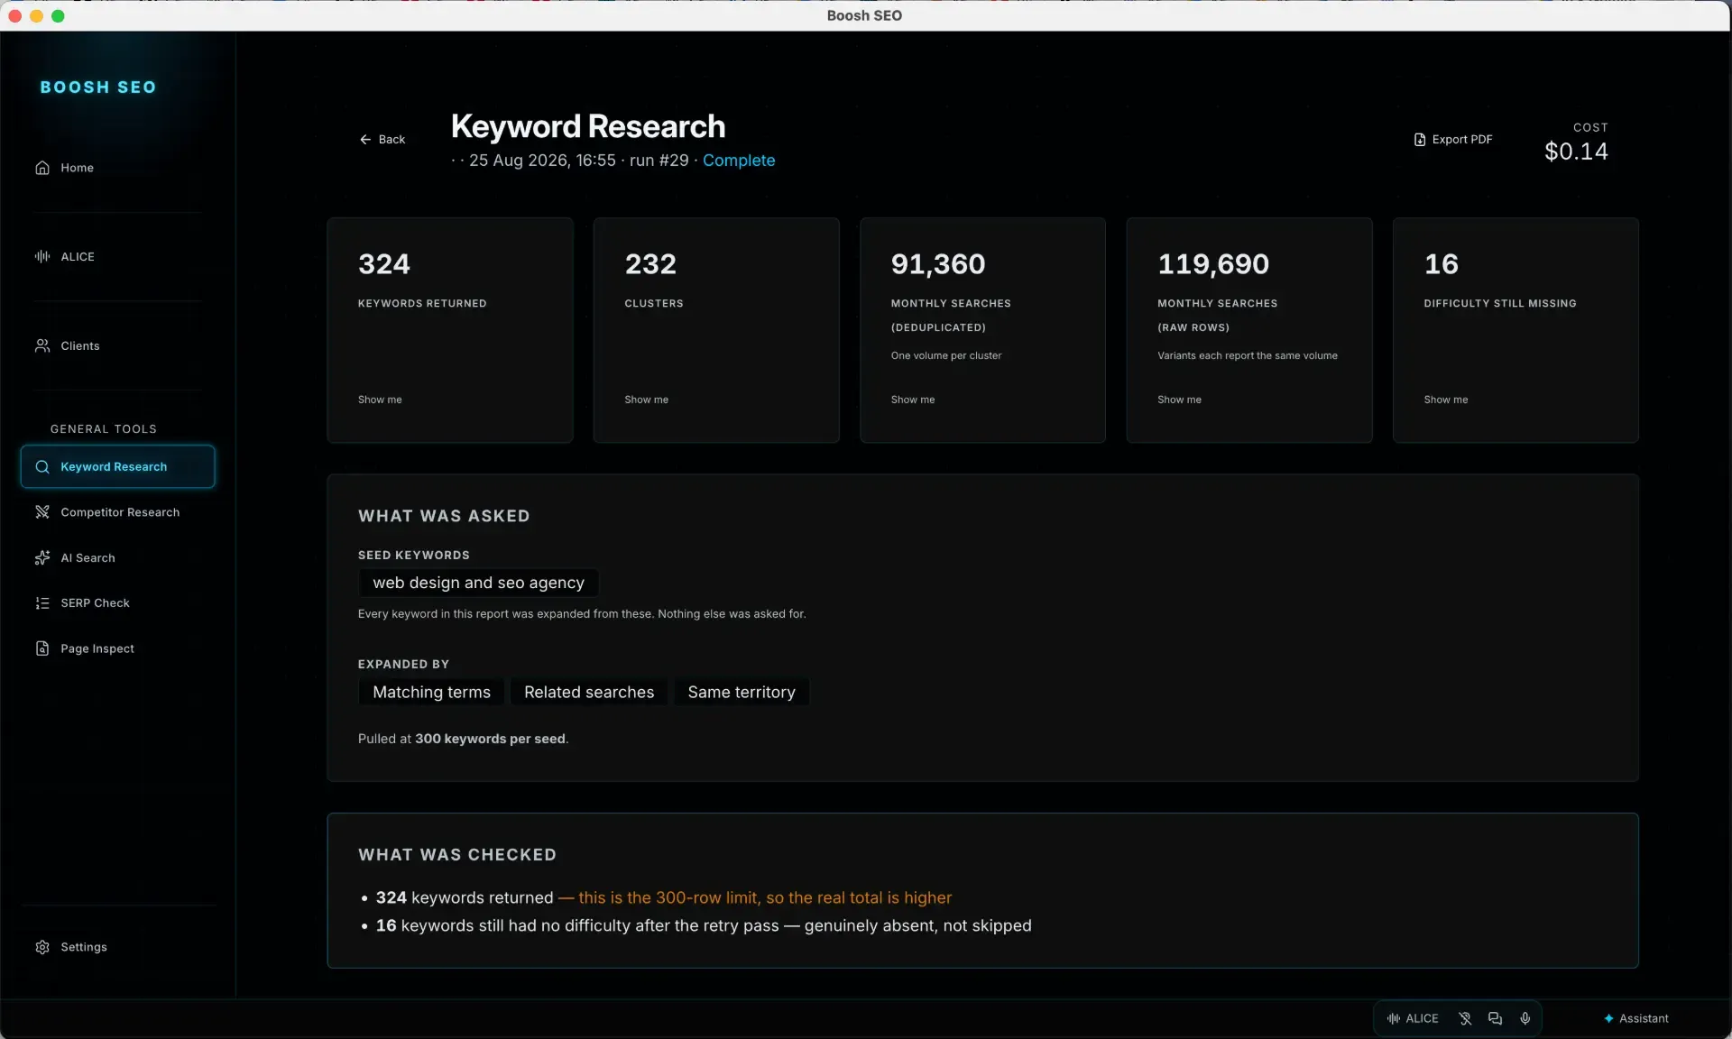The height and width of the screenshot is (1039, 1732).
Task: Click the back arrow icon
Action: tap(365, 140)
